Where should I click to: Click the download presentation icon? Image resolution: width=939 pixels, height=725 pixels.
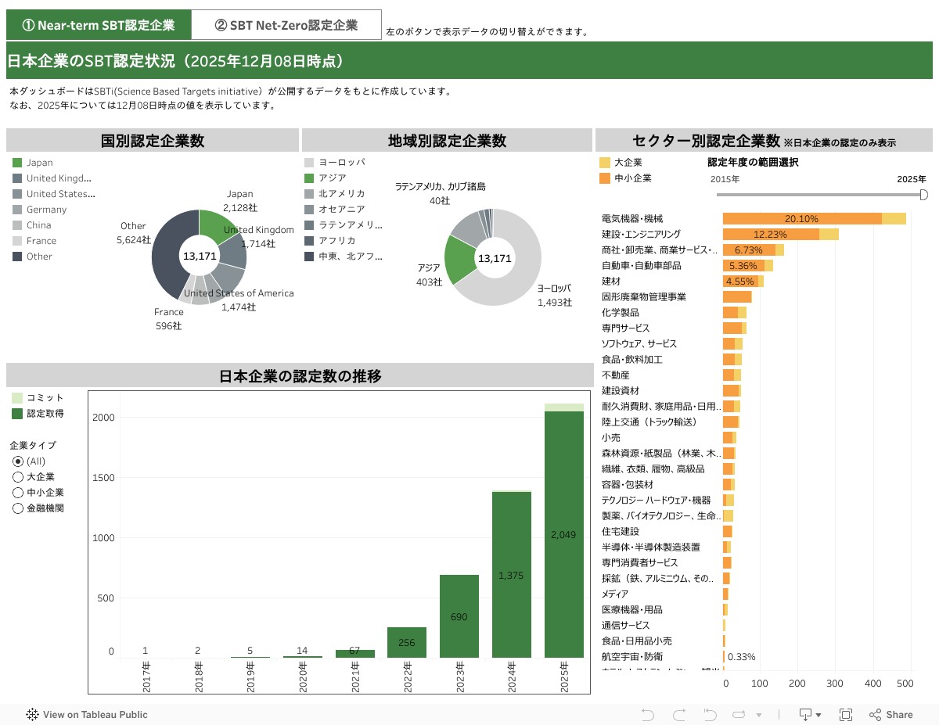click(804, 714)
